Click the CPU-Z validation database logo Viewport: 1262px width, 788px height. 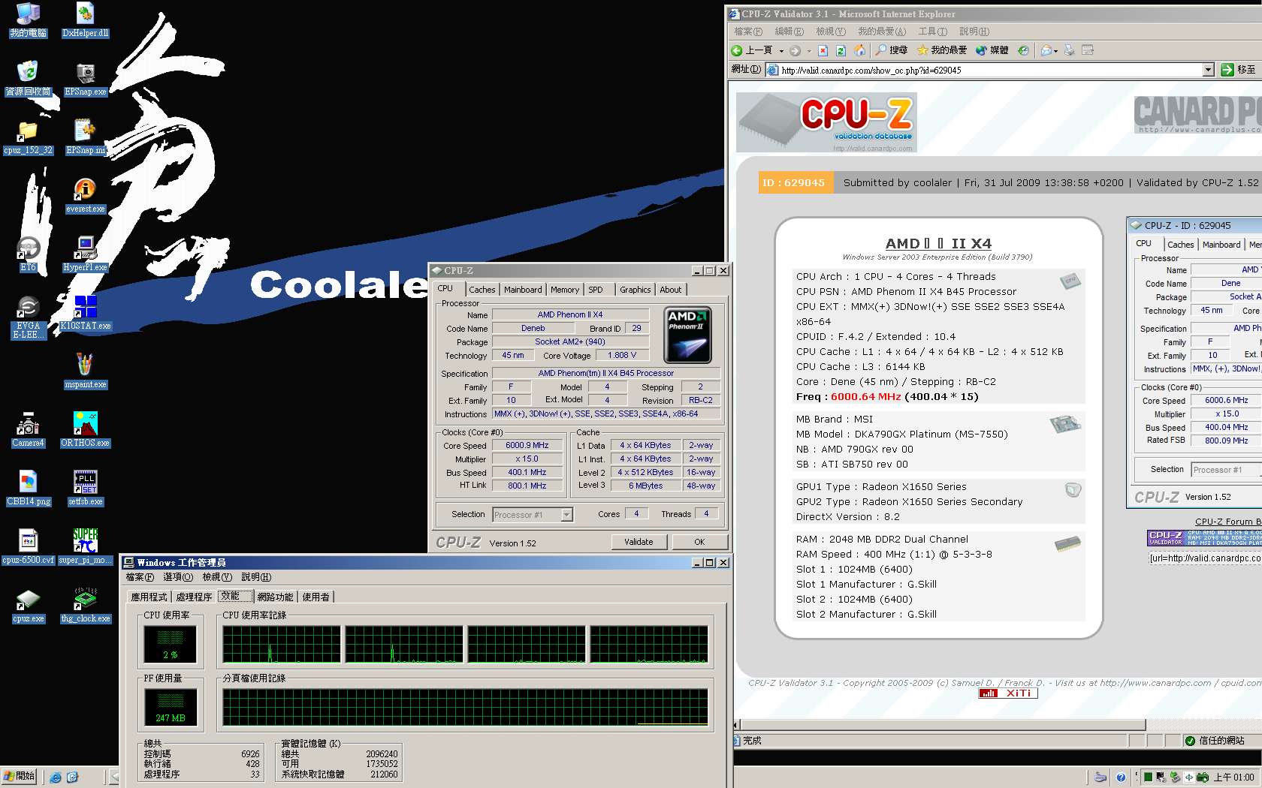(826, 122)
